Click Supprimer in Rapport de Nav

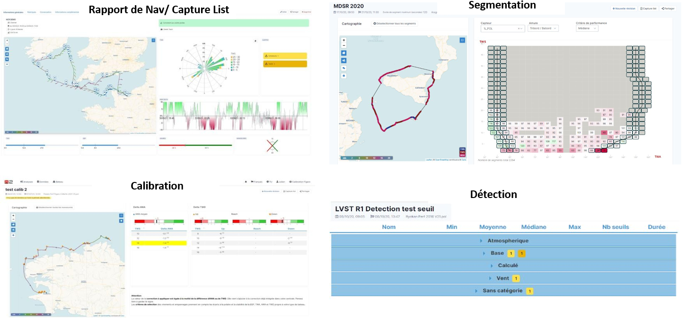pos(306,11)
